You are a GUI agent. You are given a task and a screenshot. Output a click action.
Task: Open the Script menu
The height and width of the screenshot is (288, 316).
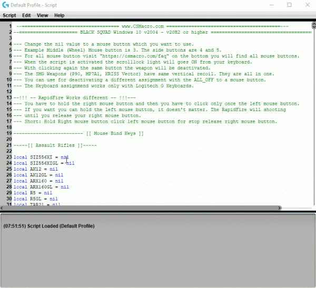pyautogui.click(x=9, y=15)
